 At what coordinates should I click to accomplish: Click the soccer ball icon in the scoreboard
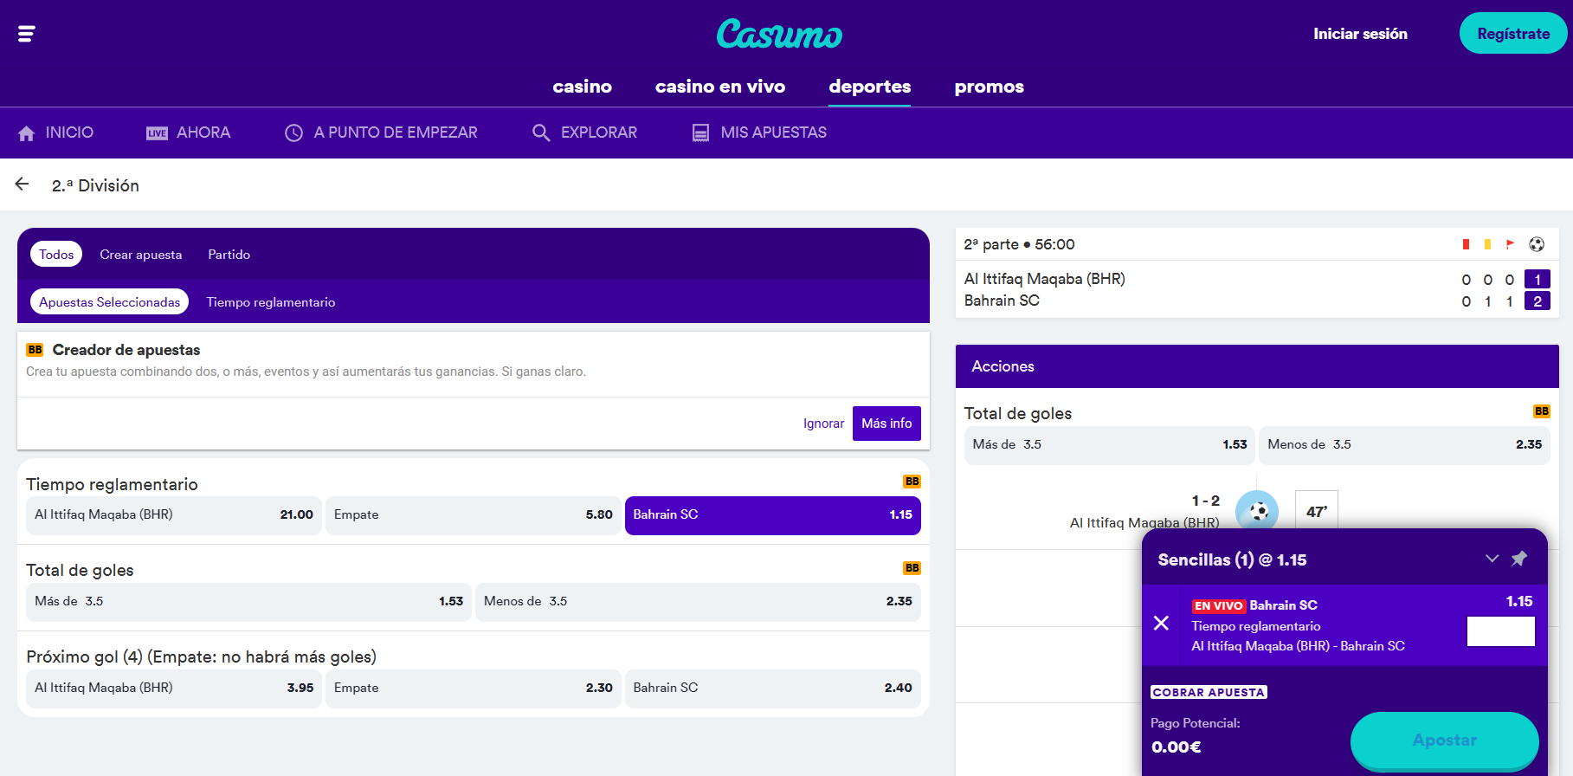[1537, 244]
